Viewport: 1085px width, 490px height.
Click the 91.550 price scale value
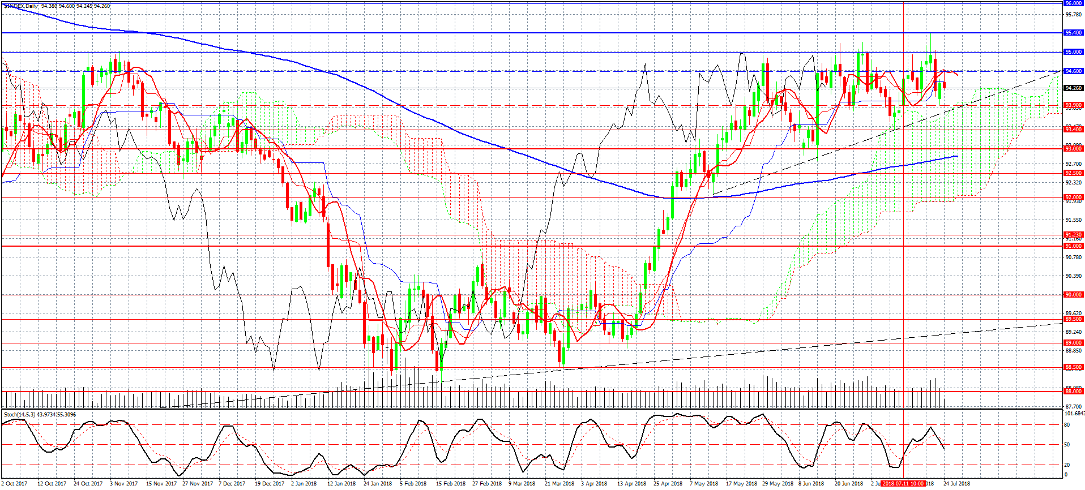1074,220
